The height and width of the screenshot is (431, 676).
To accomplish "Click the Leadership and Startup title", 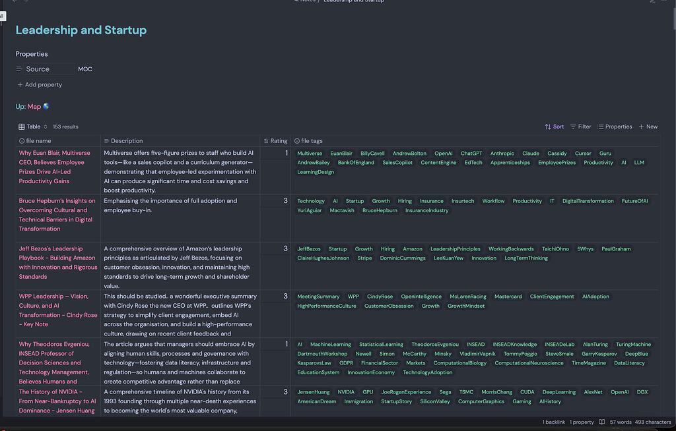I will click(x=81, y=30).
